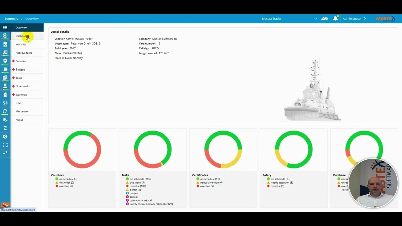Open Warnings in the side menu
The height and width of the screenshot is (226, 402).
click(27, 94)
